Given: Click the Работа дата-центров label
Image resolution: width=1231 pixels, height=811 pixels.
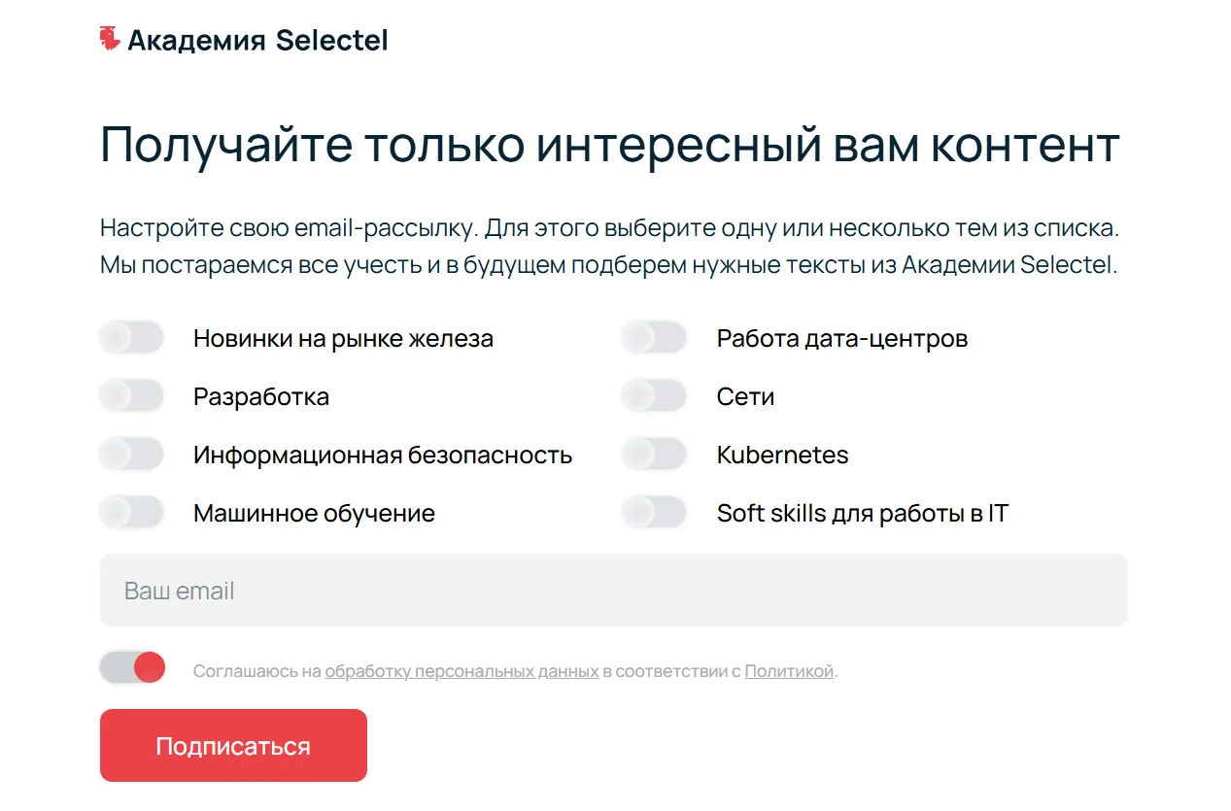Looking at the screenshot, I should [842, 338].
